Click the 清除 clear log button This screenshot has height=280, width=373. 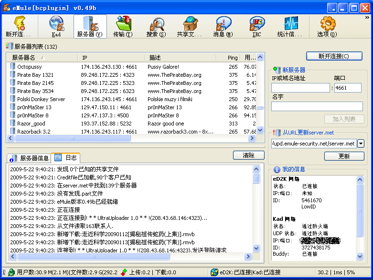coord(248,156)
